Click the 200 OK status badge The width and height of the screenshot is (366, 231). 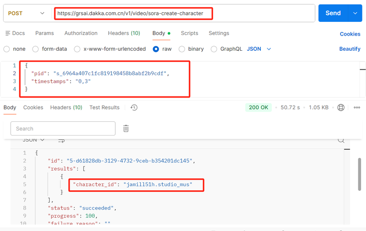pyautogui.click(x=258, y=108)
